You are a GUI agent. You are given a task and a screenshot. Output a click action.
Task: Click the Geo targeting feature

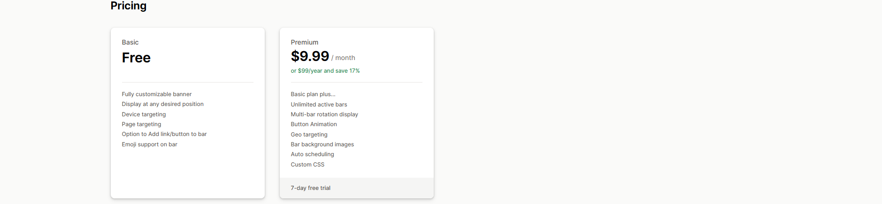pos(309,135)
